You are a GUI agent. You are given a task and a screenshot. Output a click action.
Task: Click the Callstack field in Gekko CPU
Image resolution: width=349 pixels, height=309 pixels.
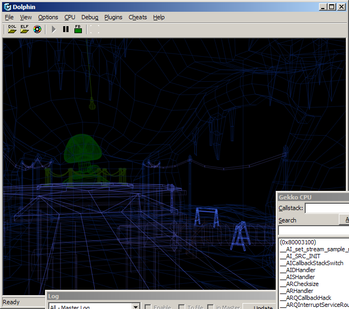click(327, 208)
